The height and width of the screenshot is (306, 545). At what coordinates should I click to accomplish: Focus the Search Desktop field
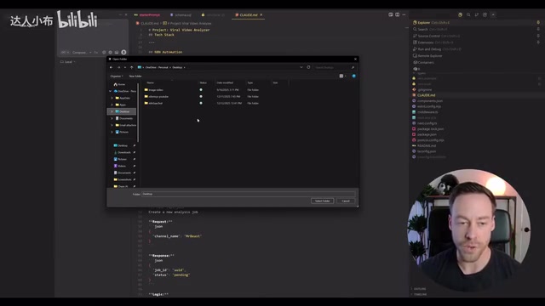(x=335, y=67)
